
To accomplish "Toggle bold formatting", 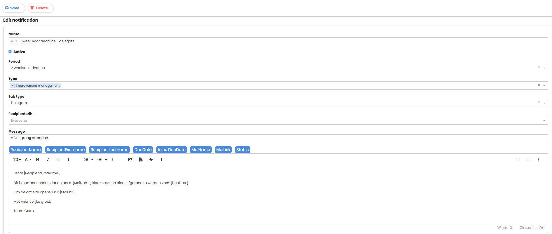I will pos(37,160).
